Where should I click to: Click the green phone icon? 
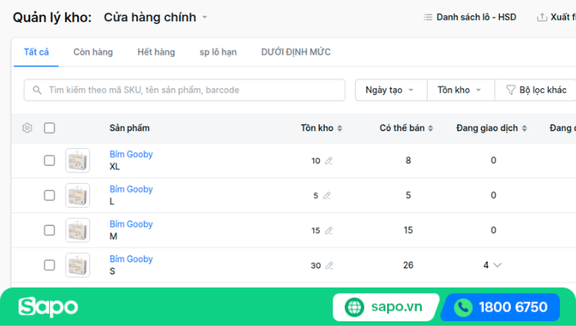[463, 307]
